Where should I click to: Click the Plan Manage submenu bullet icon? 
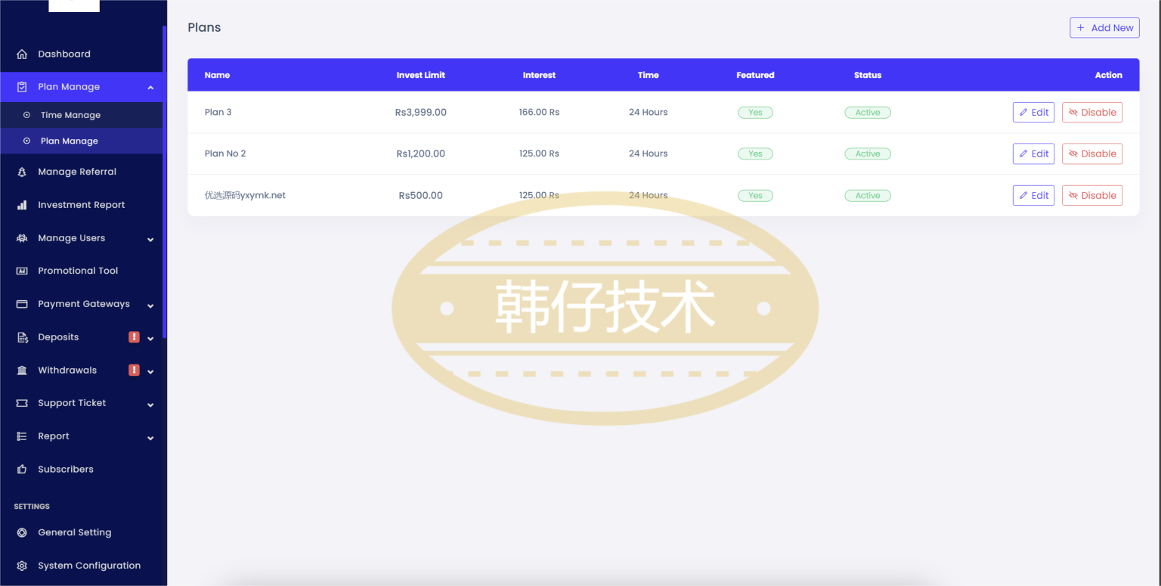coord(27,141)
